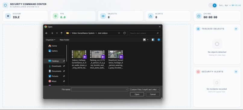Click the crosshair icon above No objects detected

(x=217, y=44)
